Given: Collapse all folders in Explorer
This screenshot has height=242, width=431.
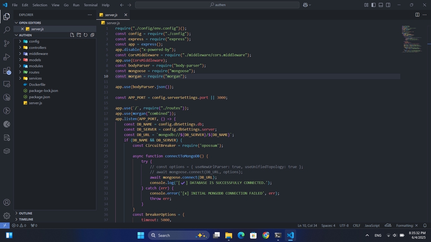Looking at the screenshot, I should tap(92, 35).
